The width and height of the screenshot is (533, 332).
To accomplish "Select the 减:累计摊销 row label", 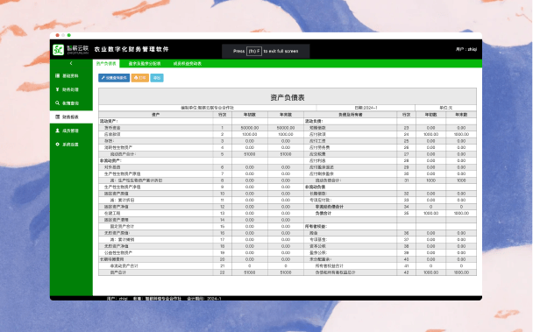I will pos(123,239).
